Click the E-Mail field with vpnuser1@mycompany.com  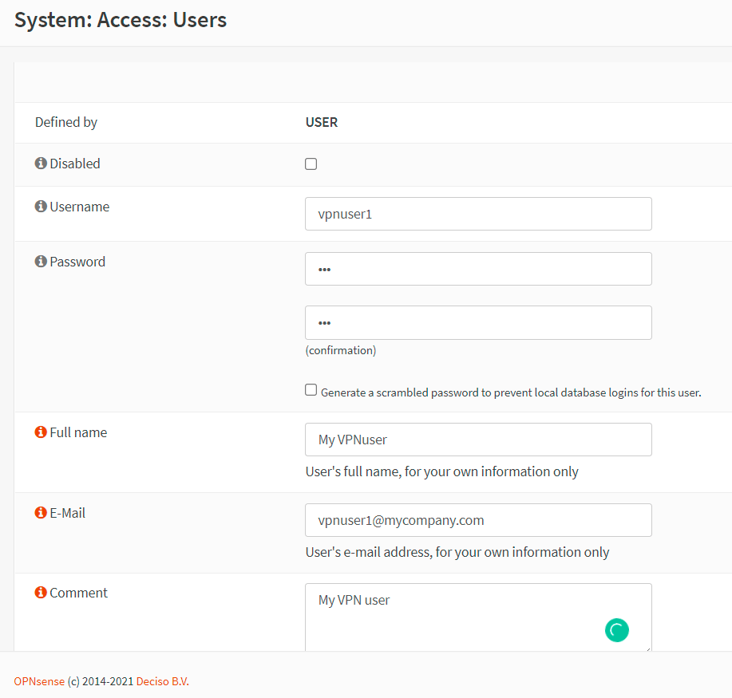478,520
